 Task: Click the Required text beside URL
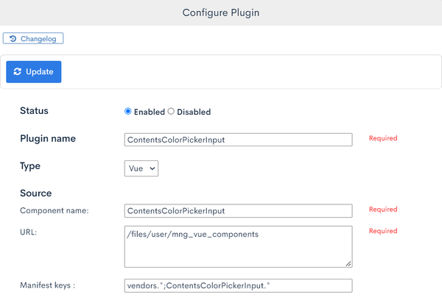[x=383, y=231]
